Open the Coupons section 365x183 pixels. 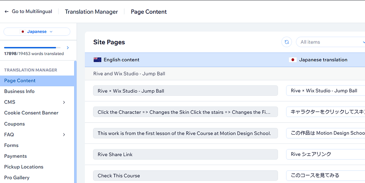[x=15, y=124]
